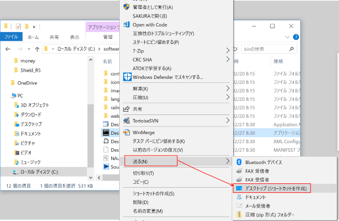Click the properties checkmark icon in the quick access toolbar
The image size is (339, 221).
click(19, 26)
